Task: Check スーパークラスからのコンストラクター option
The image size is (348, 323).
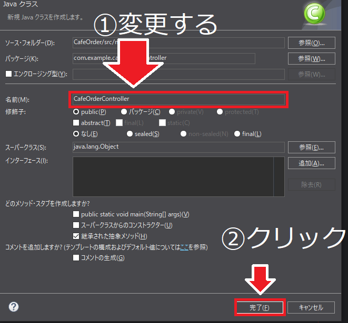Action: (x=77, y=225)
